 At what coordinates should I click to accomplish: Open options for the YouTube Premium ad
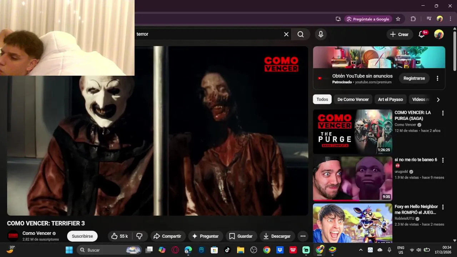437,78
